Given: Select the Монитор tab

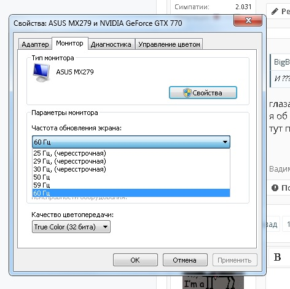Looking at the screenshot, I should tap(70, 43).
